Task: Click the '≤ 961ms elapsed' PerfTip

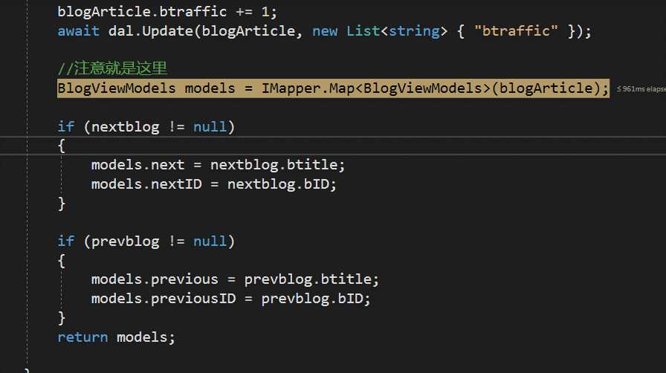Action: point(641,88)
